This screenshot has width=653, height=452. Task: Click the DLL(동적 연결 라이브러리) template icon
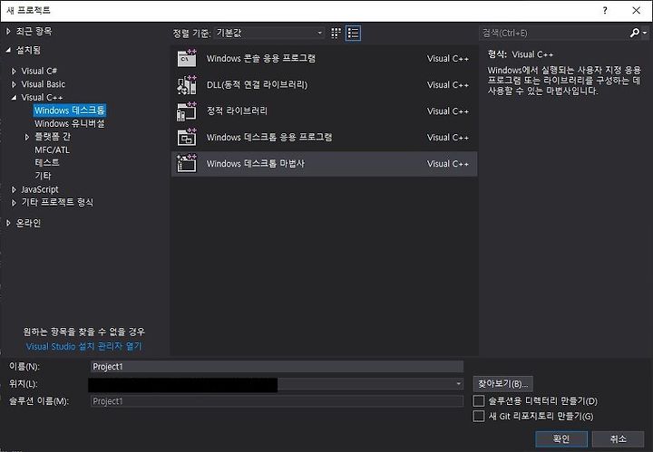point(187,85)
